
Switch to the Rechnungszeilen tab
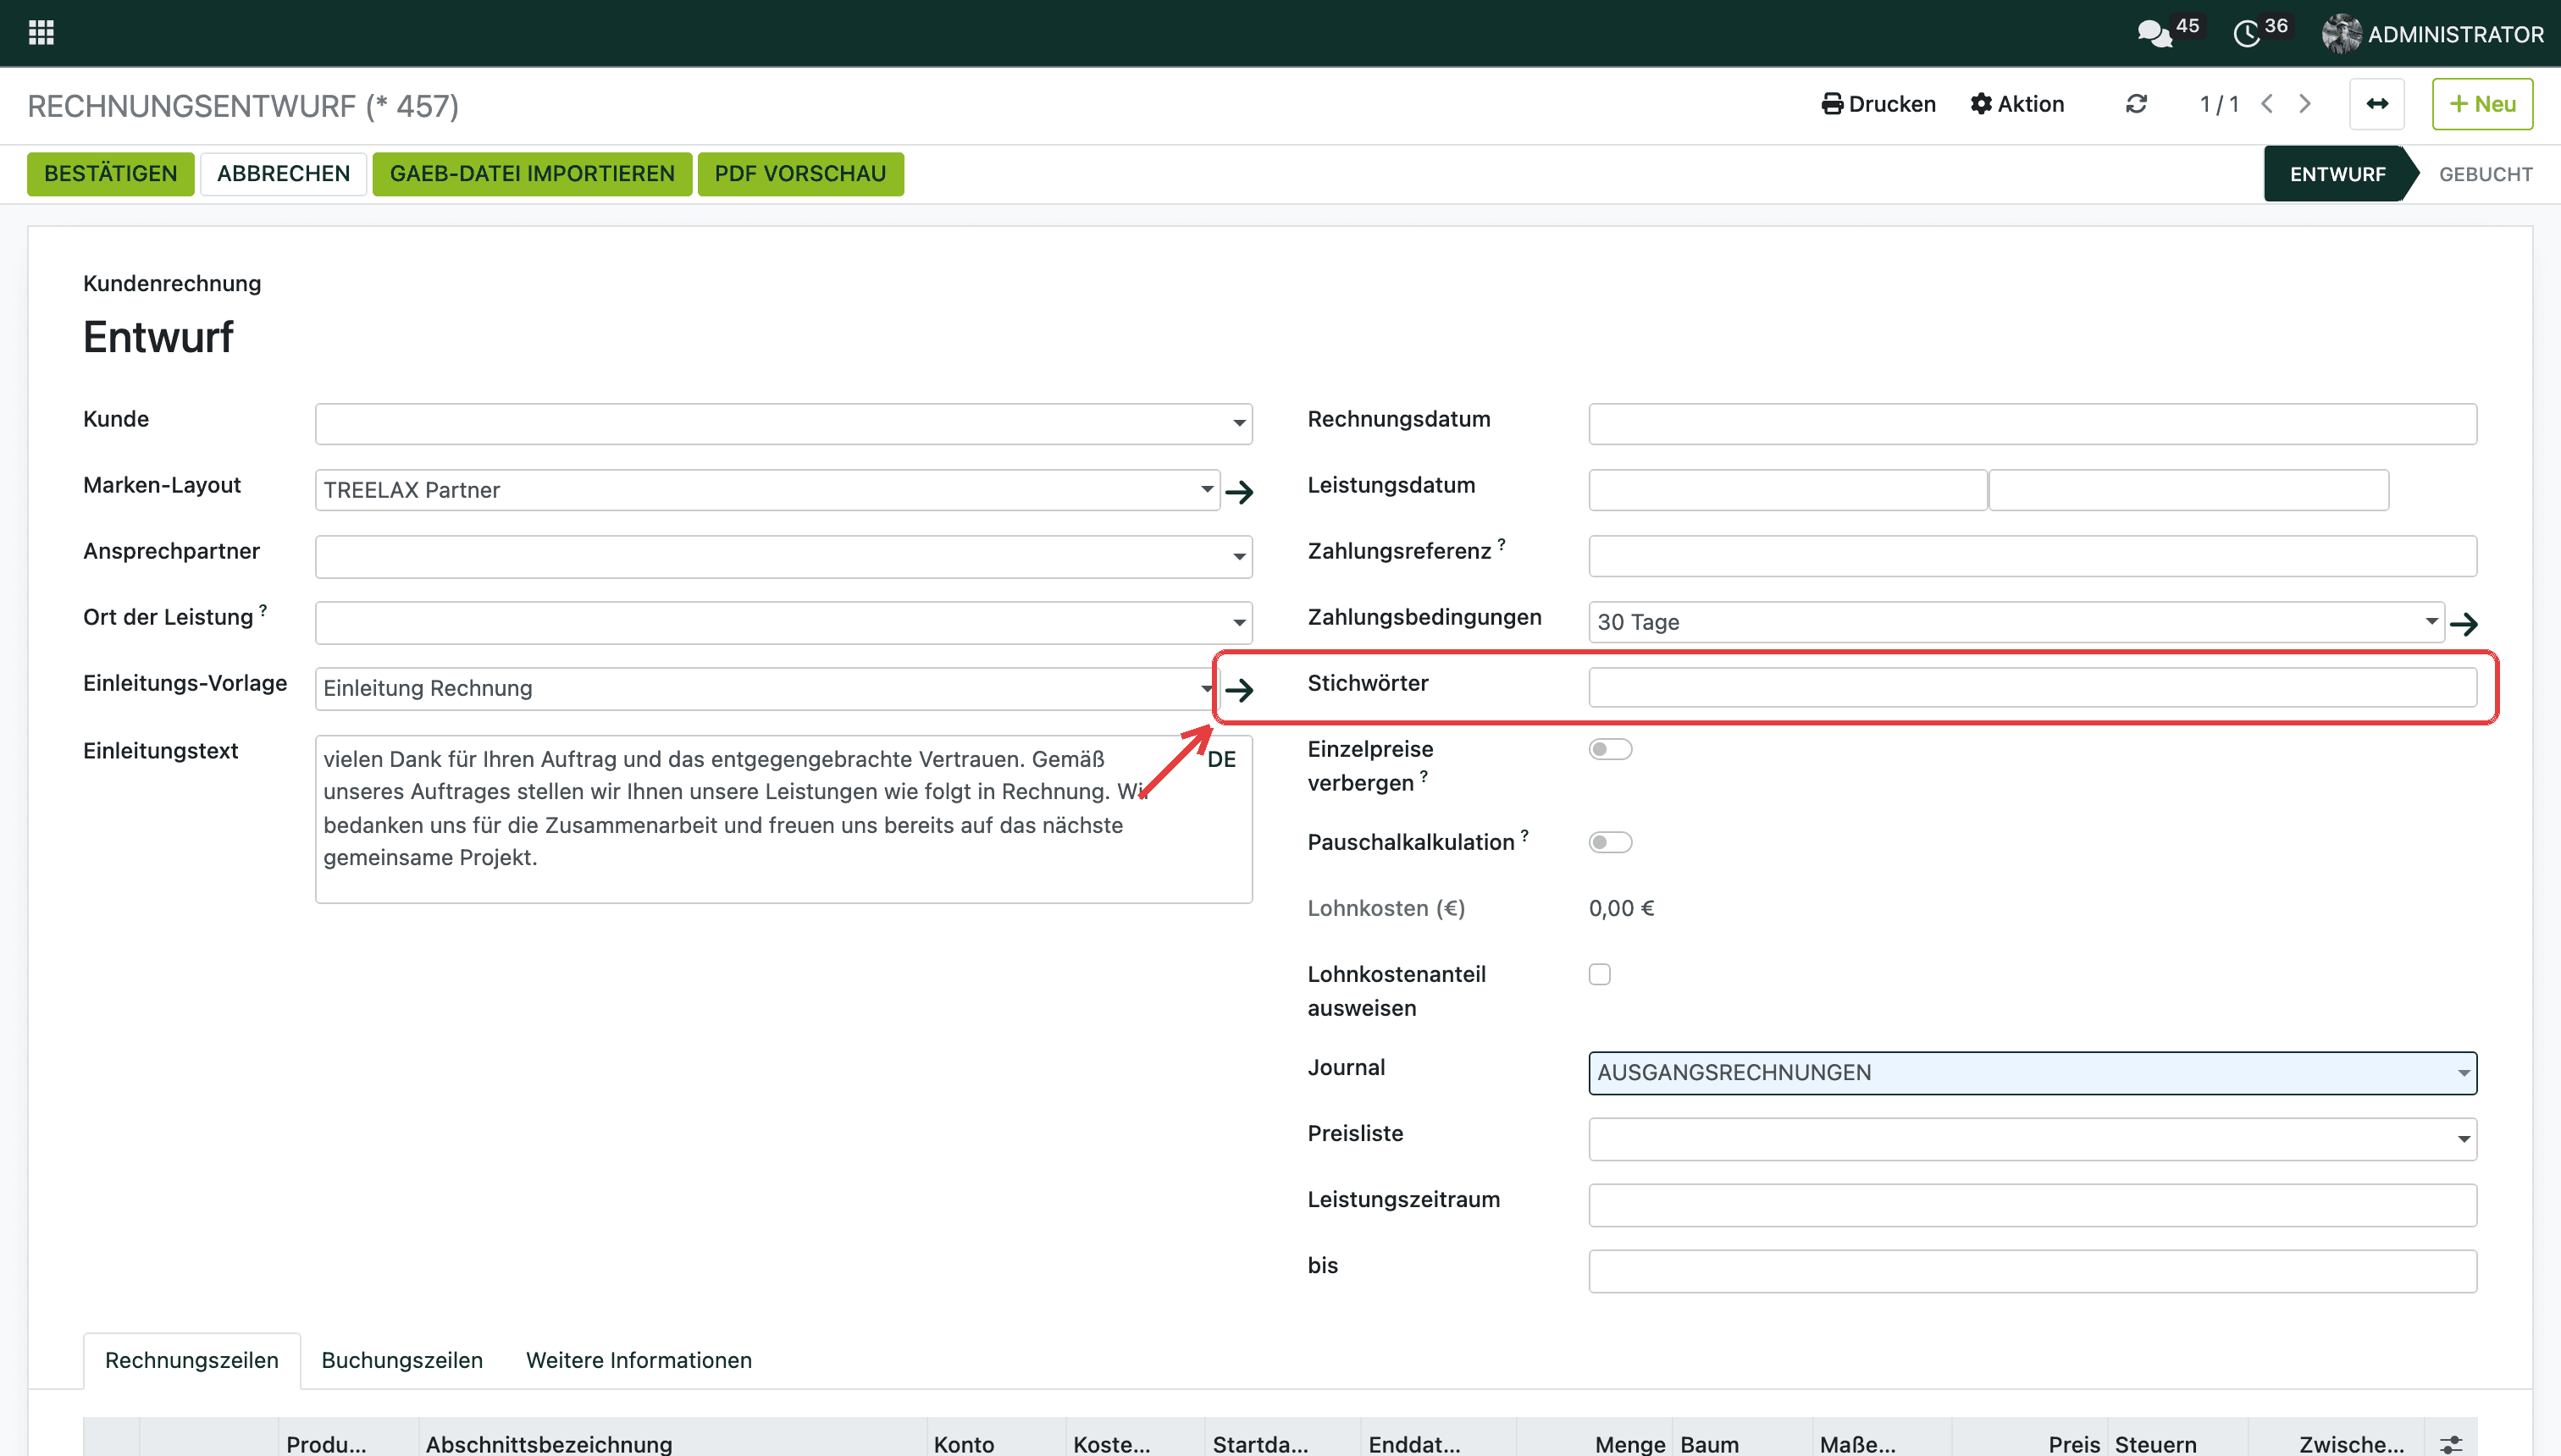[x=191, y=1360]
